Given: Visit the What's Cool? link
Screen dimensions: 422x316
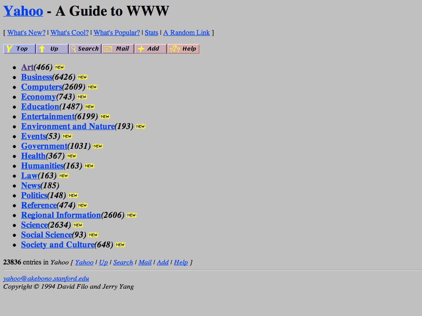Looking at the screenshot, I should point(70,33).
